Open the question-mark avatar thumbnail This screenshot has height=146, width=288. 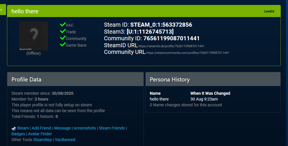tap(34, 36)
